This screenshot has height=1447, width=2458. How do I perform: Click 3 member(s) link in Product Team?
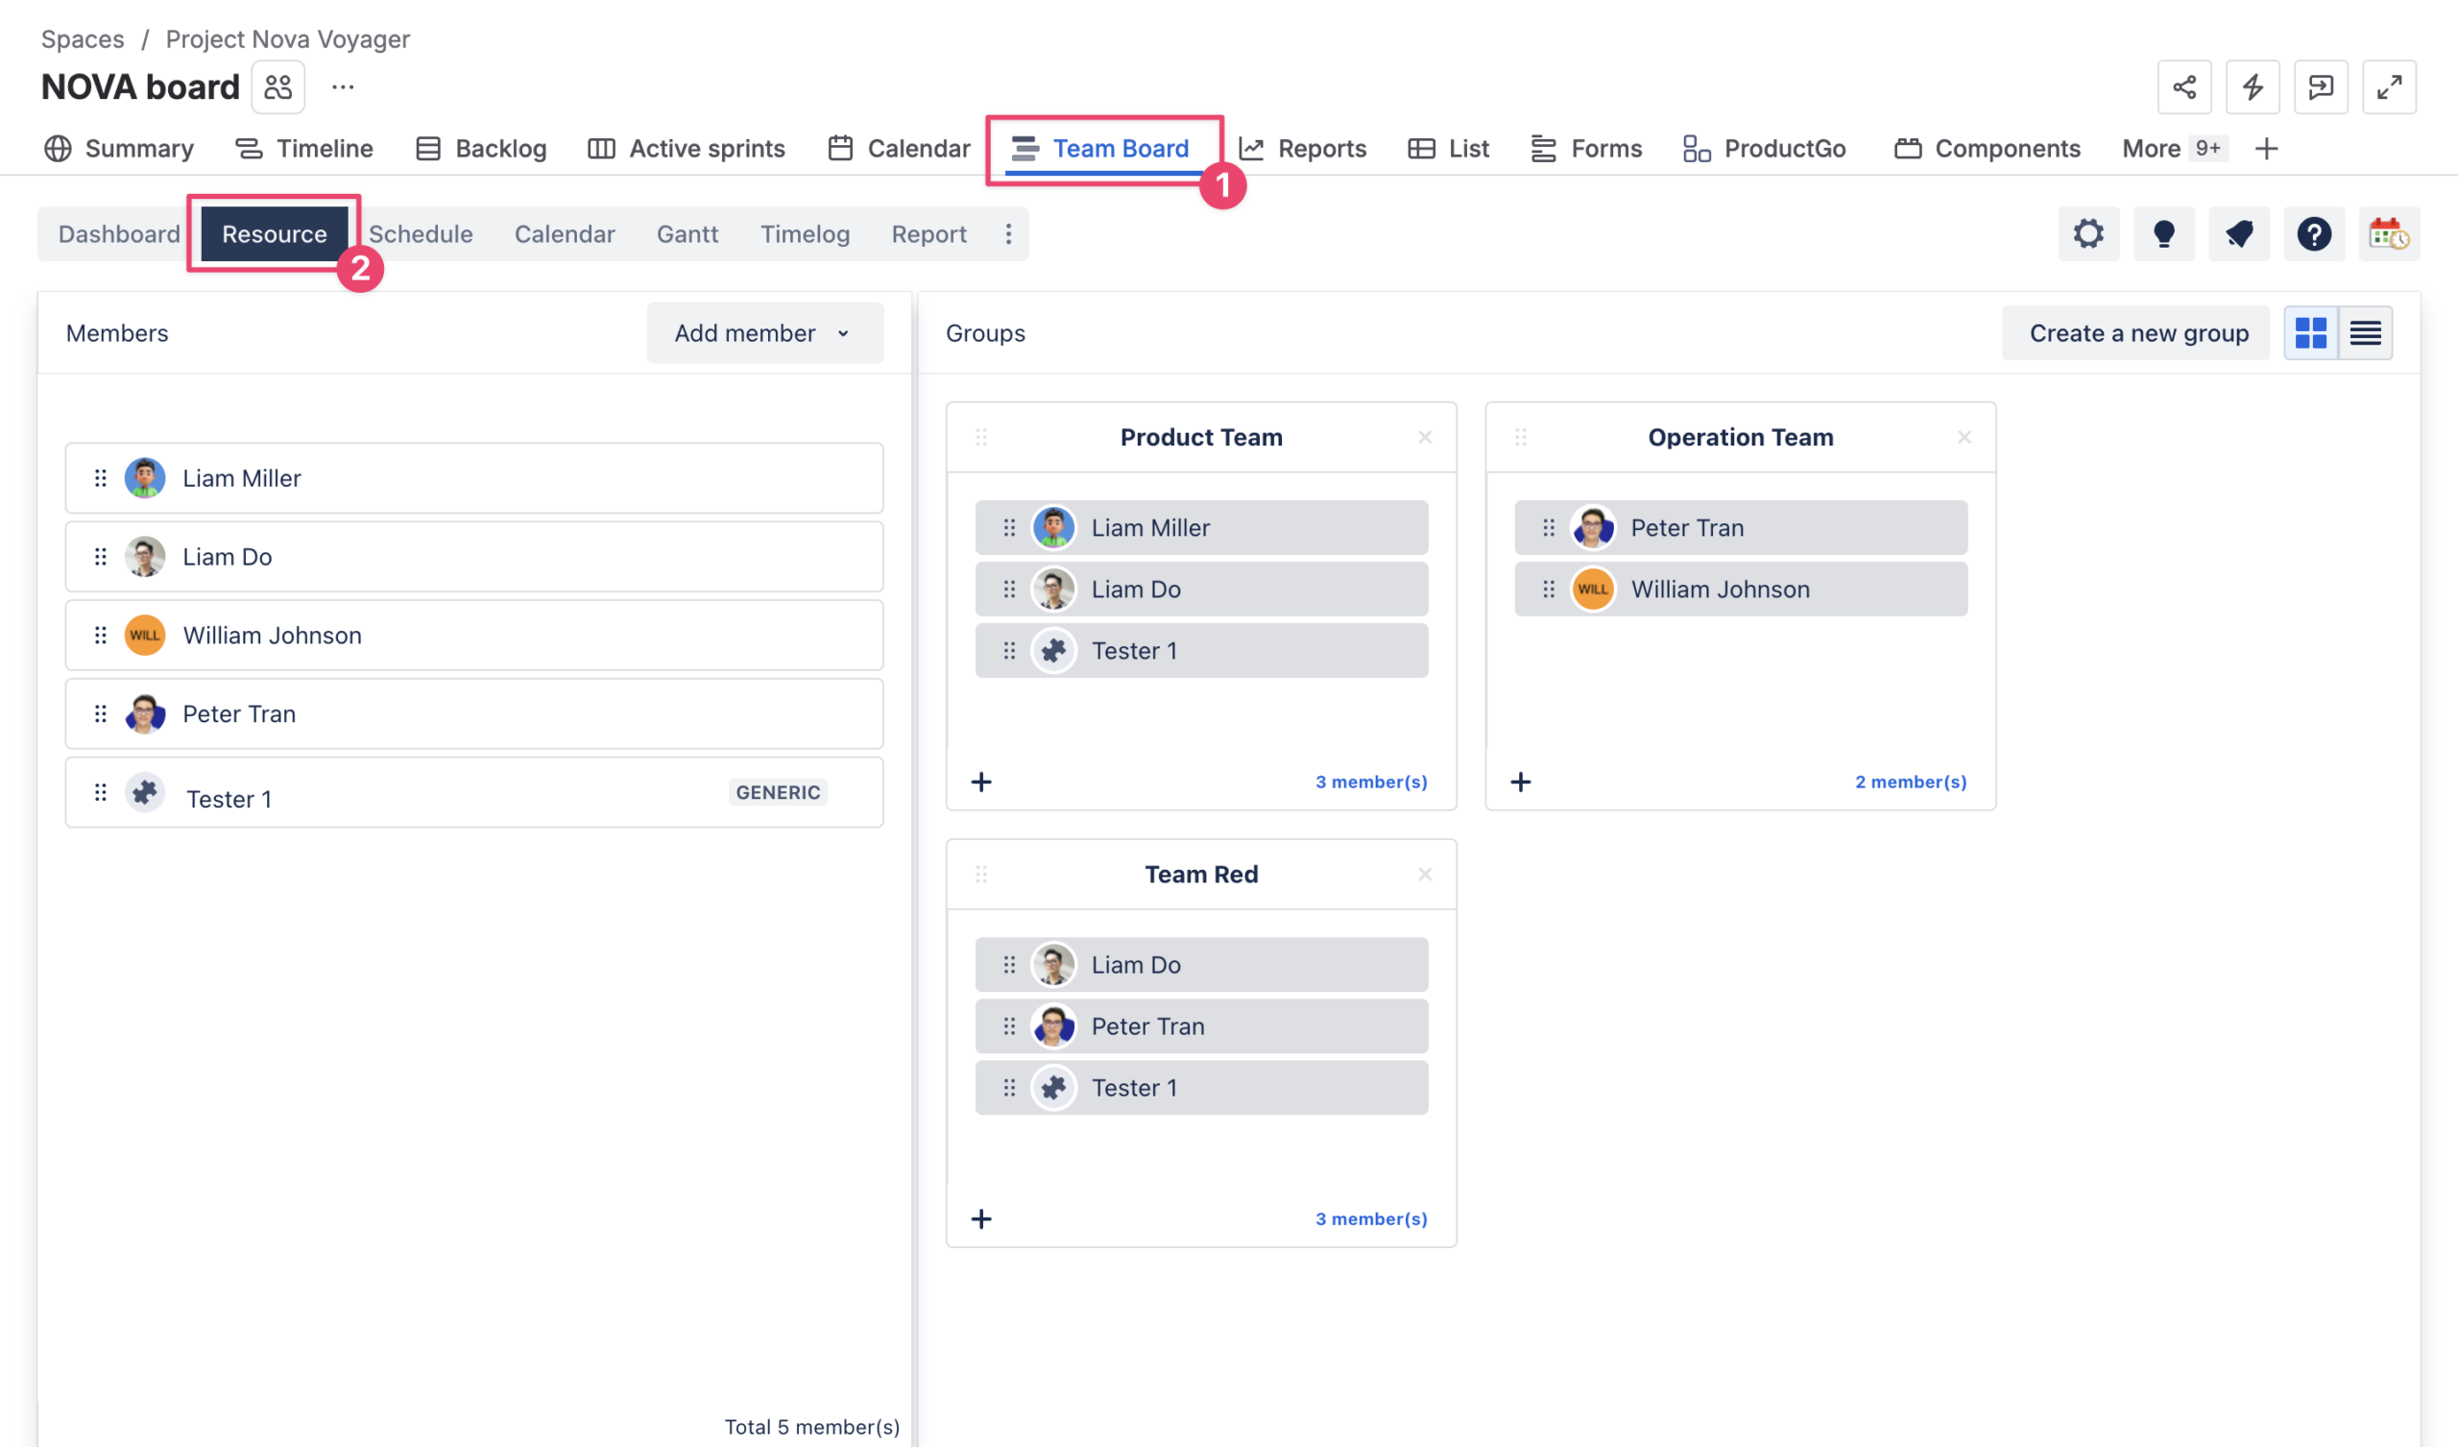coord(1371,782)
